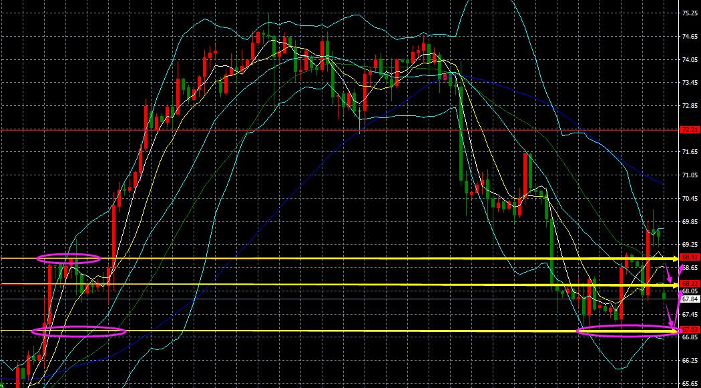This screenshot has height=388, width=701.
Task: Click the 75.25 price axis label
Action: [x=690, y=13]
